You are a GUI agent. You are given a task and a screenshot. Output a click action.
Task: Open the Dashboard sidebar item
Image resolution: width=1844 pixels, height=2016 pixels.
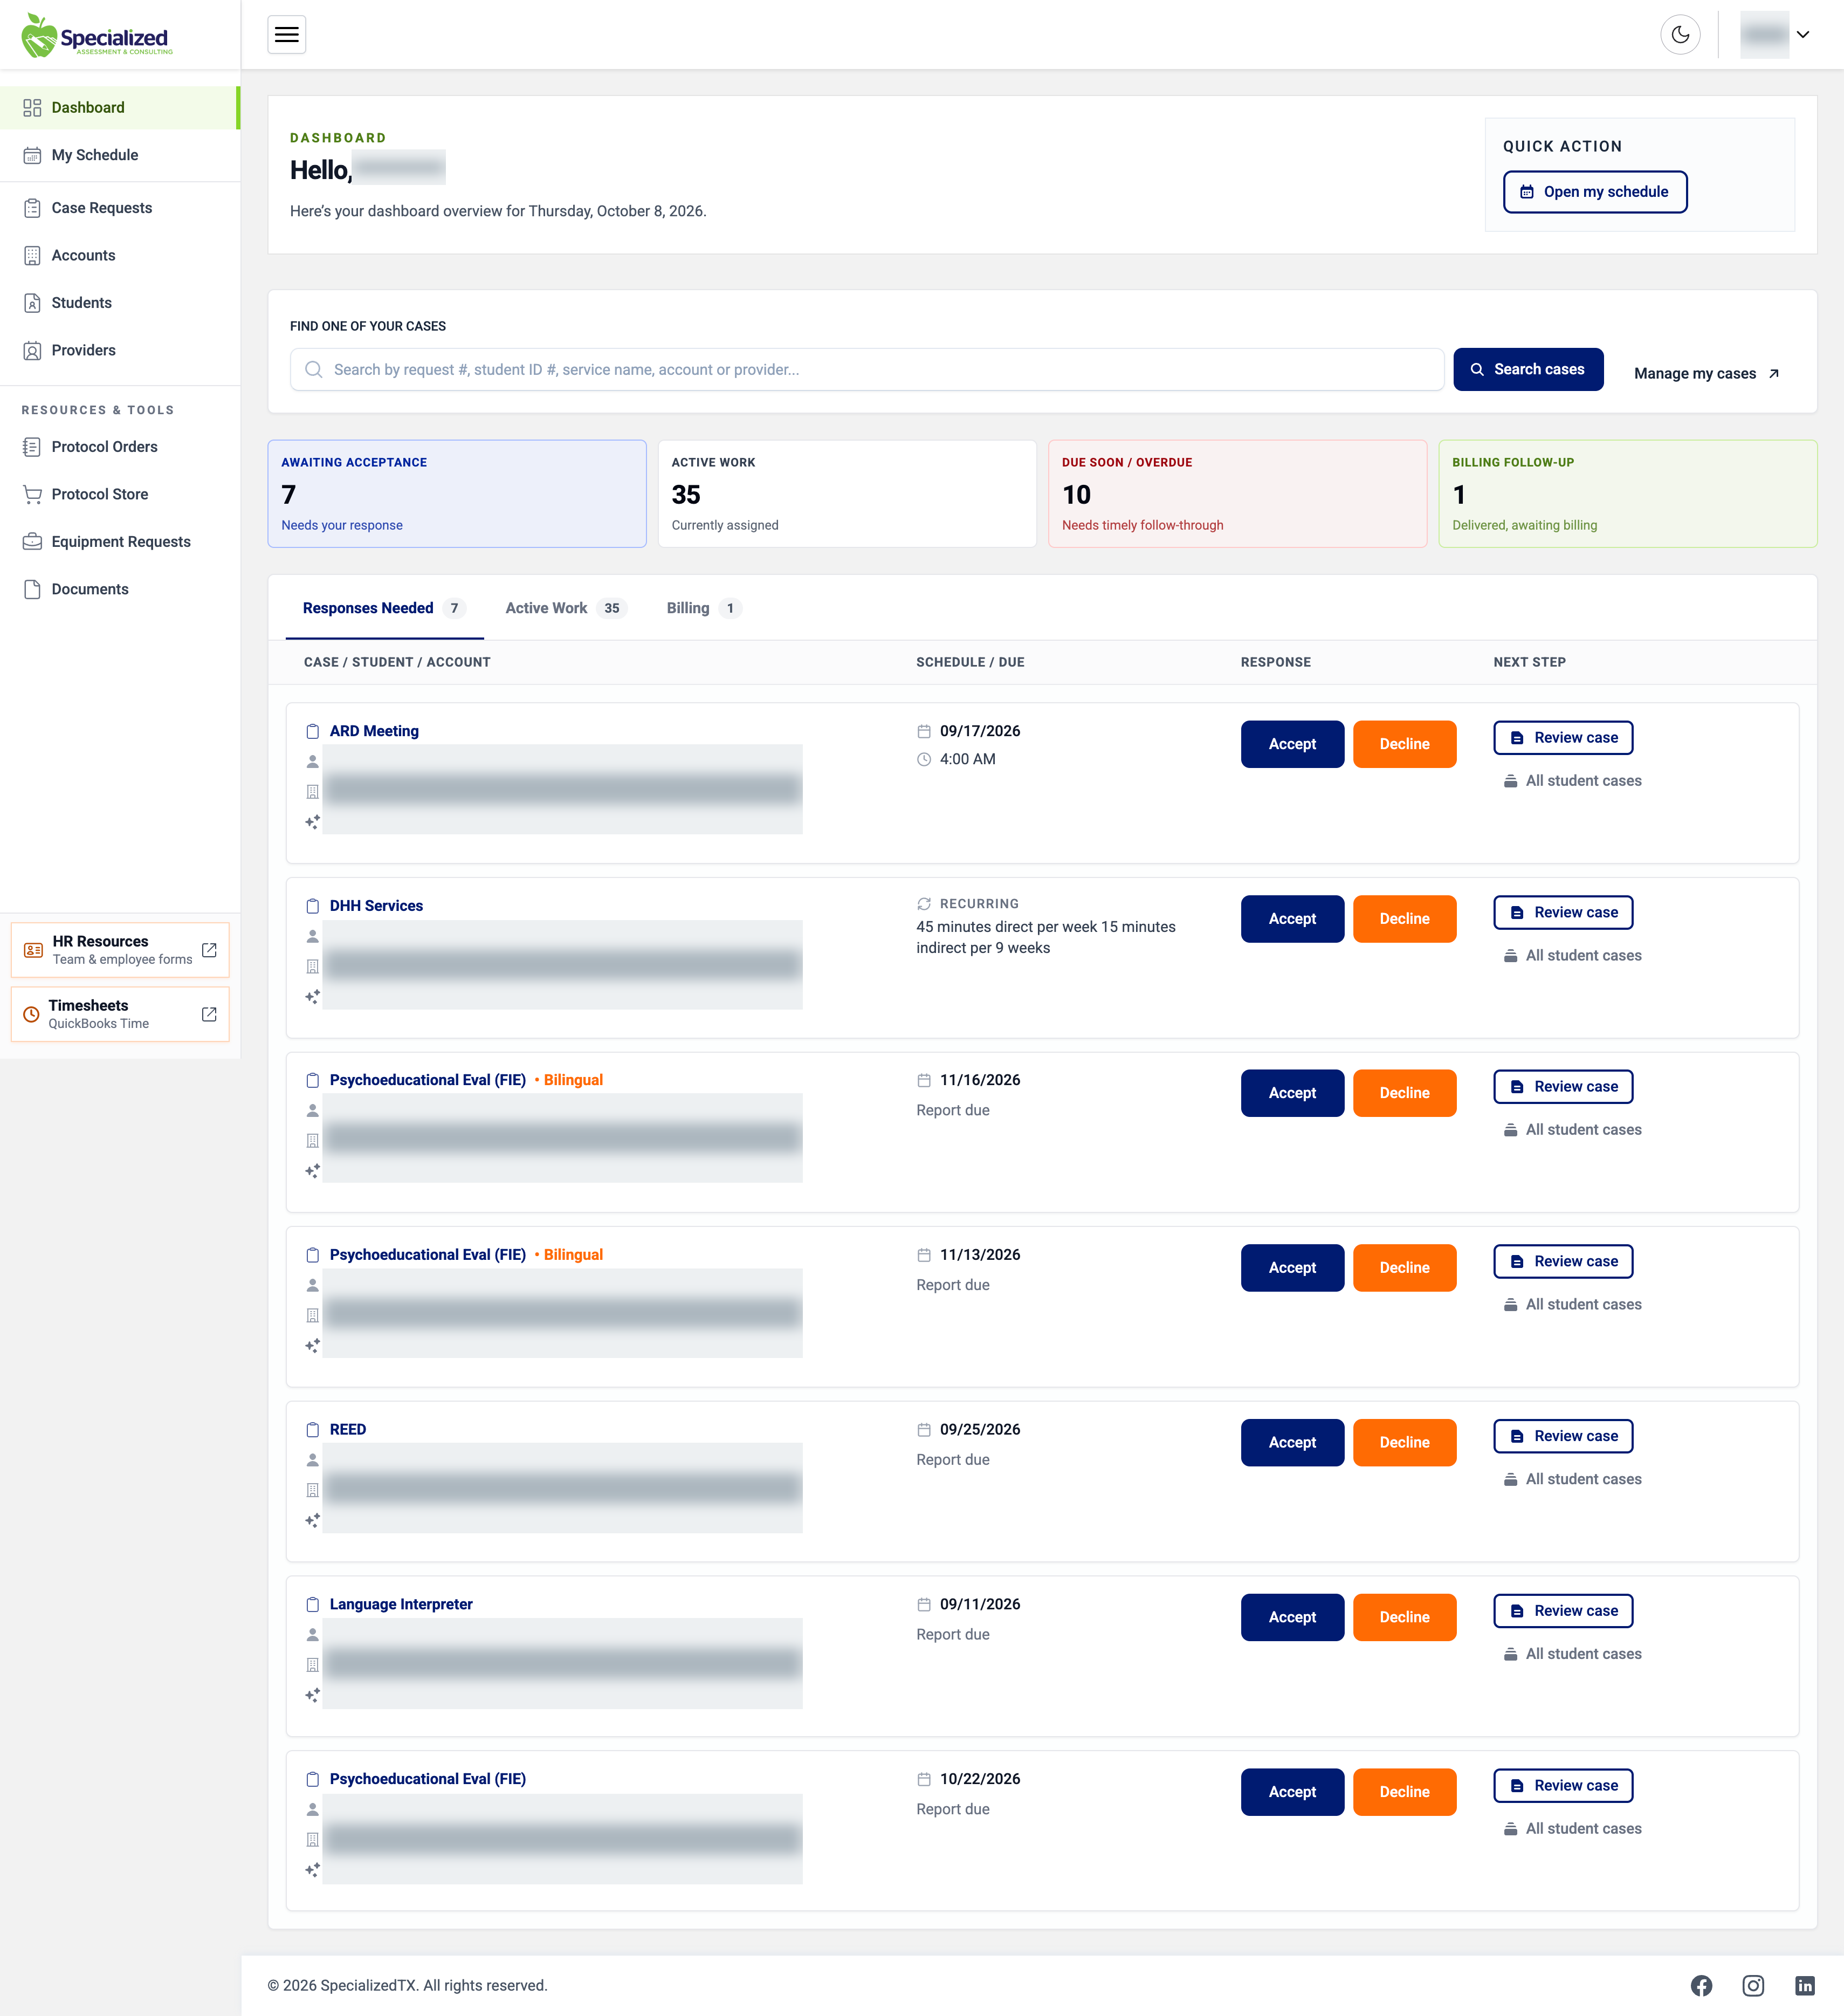coord(120,107)
